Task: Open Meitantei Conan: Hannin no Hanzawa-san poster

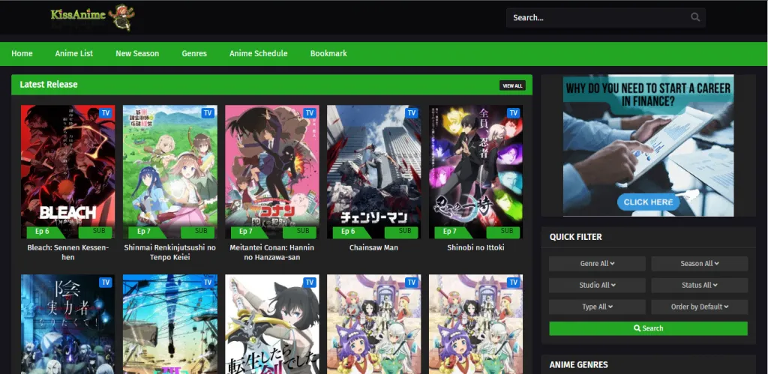Action: pos(271,172)
